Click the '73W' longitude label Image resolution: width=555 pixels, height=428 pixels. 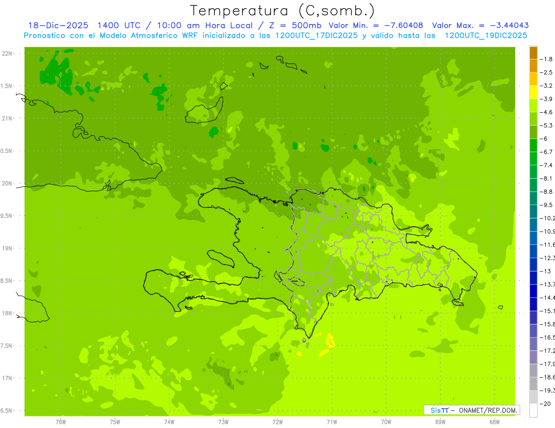pyautogui.click(x=223, y=422)
